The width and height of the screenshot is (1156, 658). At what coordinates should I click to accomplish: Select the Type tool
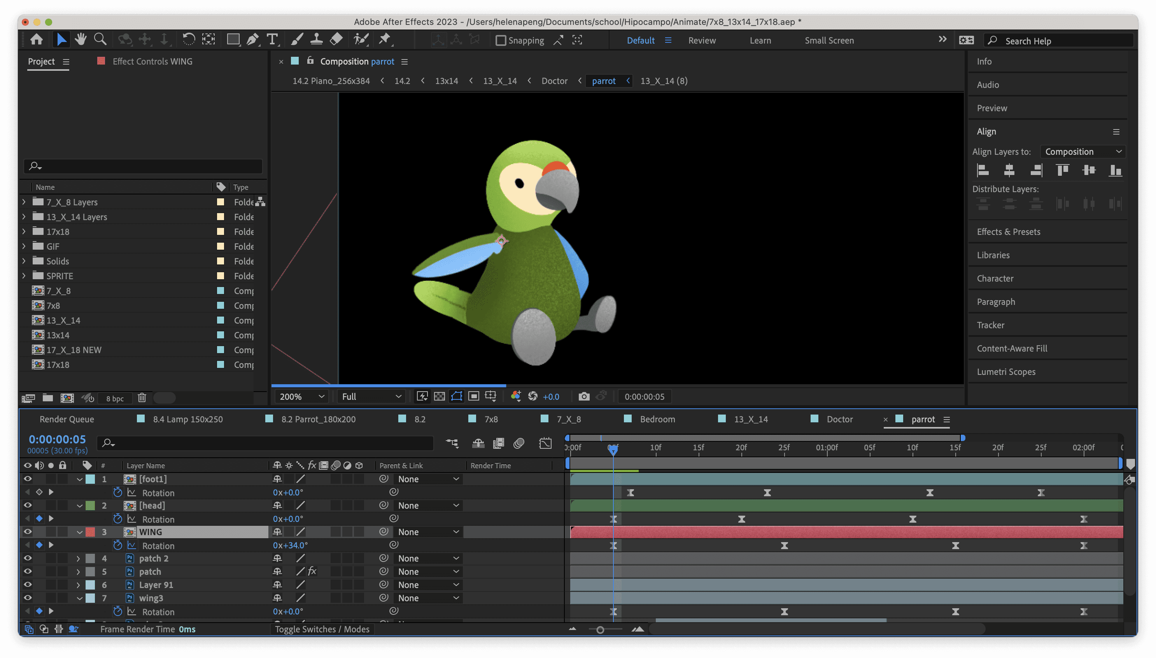coord(273,40)
